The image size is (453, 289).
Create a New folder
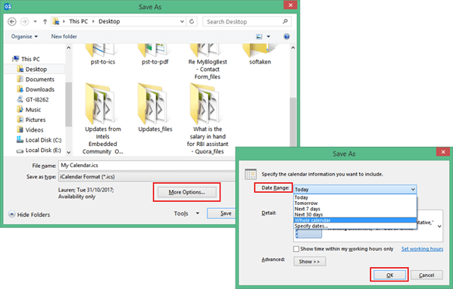click(x=64, y=36)
